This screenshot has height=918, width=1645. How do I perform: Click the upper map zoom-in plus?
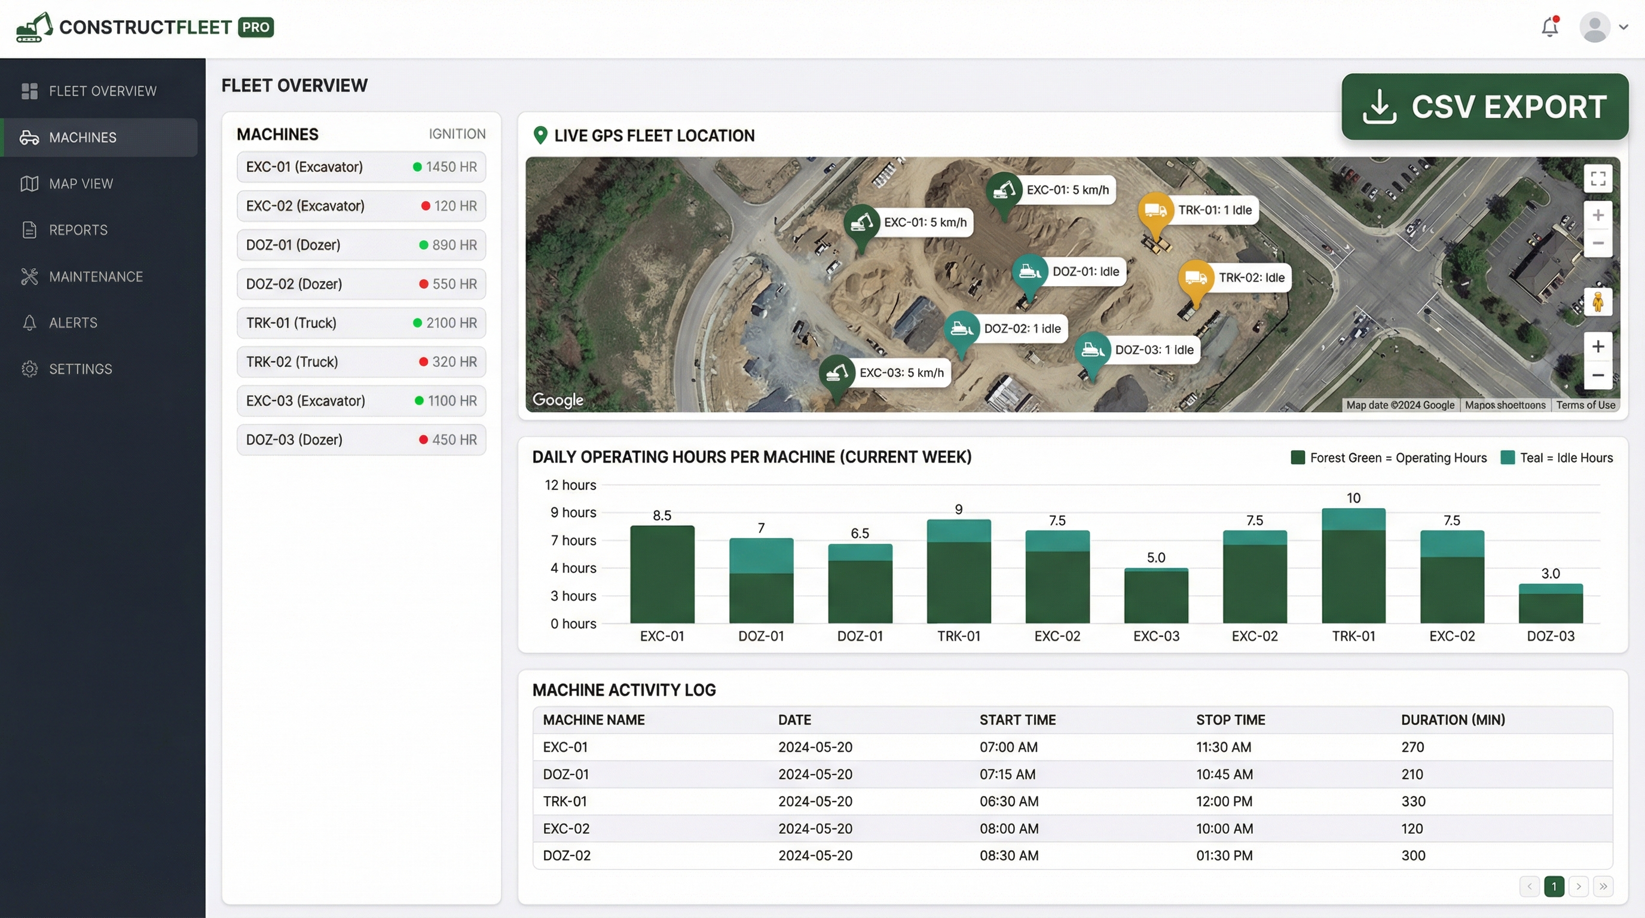(x=1598, y=215)
